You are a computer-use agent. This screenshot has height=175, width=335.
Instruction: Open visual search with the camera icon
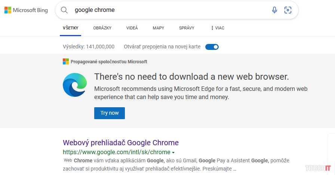click(288, 10)
